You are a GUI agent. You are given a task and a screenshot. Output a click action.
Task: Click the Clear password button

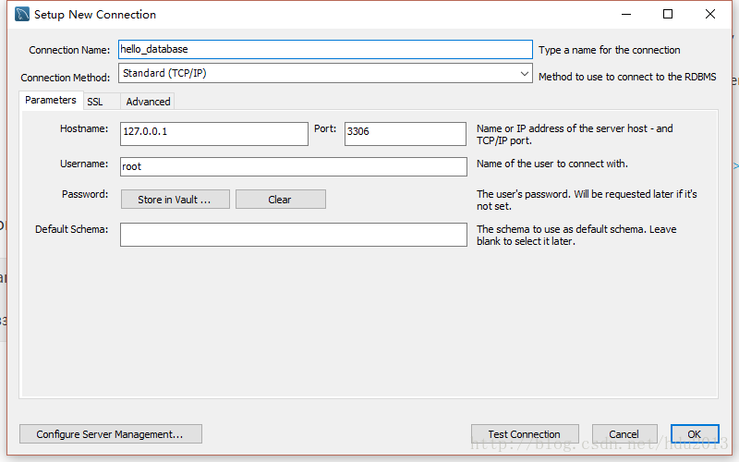pyautogui.click(x=281, y=199)
